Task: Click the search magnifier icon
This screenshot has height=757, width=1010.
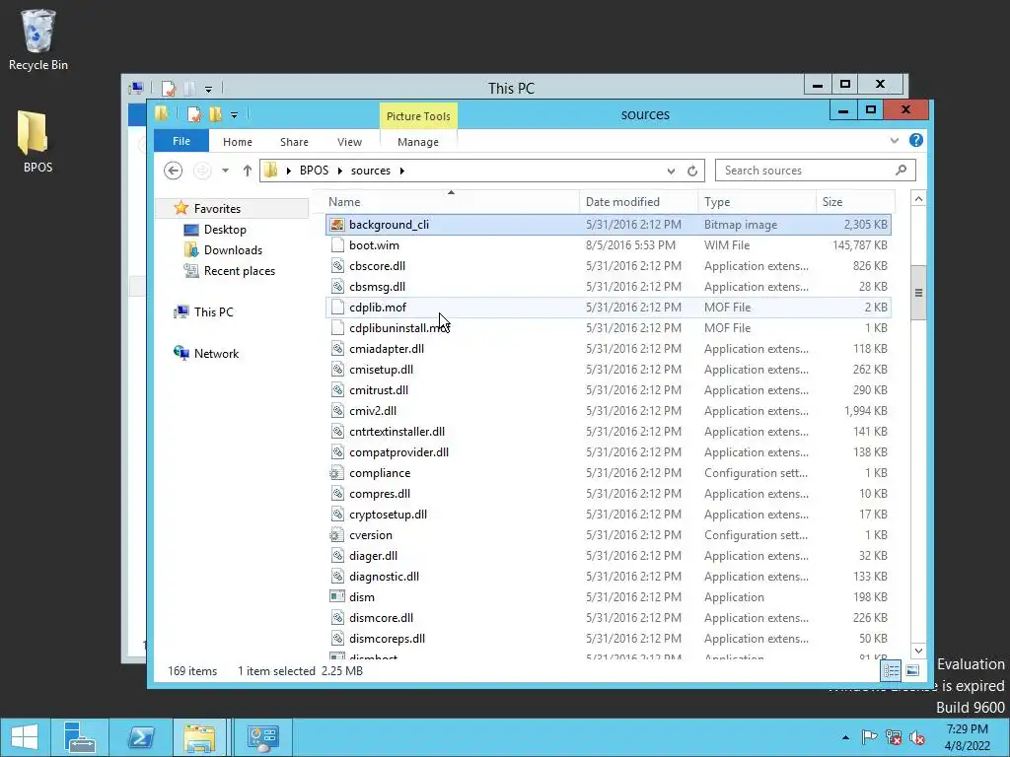Action: tap(901, 170)
